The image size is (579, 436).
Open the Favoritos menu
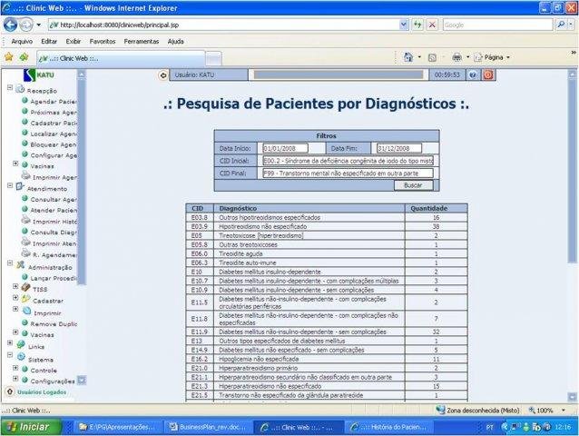coord(103,42)
